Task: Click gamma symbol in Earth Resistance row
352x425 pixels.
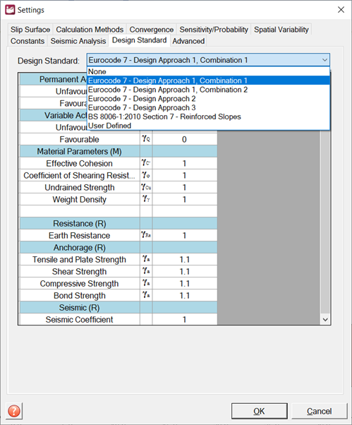Action: tap(146, 234)
